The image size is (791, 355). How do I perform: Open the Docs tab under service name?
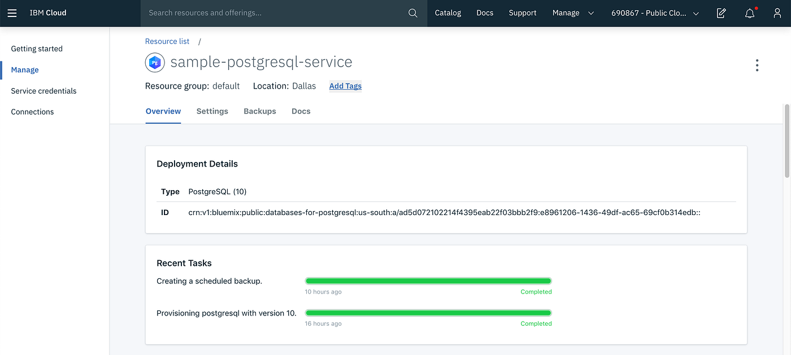[x=301, y=111]
